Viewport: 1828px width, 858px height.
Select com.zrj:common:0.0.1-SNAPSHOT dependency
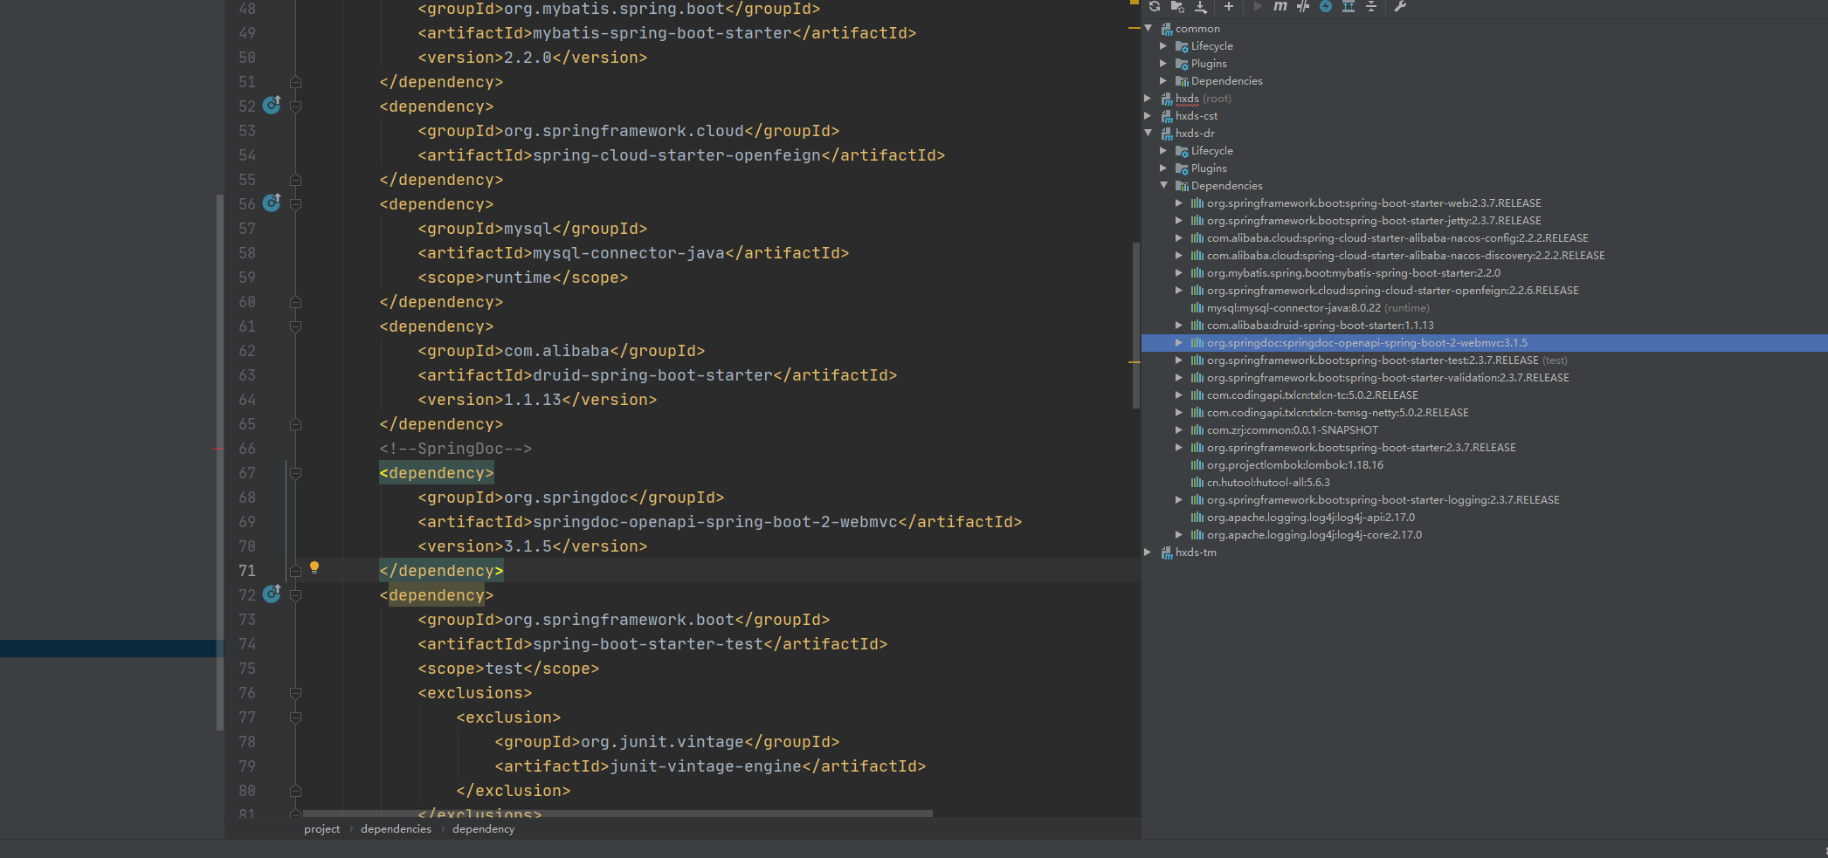[1293, 430]
